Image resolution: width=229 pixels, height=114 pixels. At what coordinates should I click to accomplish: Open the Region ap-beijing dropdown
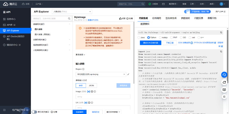tap(101, 74)
